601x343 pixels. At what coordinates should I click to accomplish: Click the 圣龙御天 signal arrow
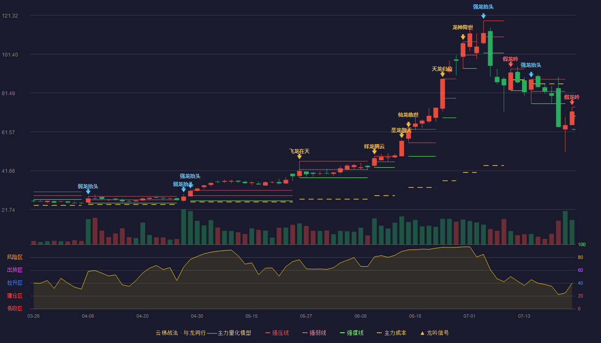(401, 135)
